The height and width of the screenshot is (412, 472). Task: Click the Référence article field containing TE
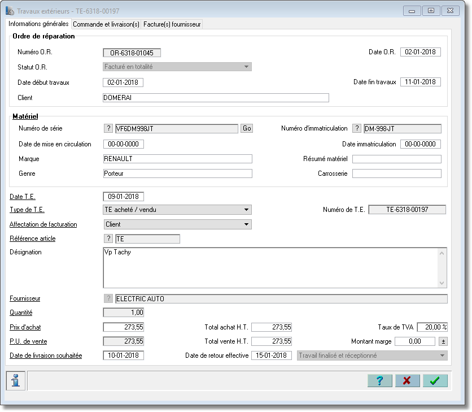click(x=148, y=239)
